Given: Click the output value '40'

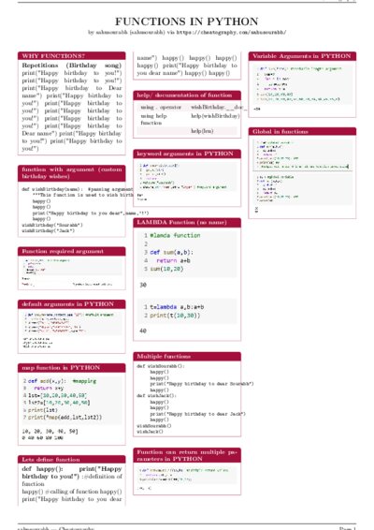Looking at the screenshot, I should pyautogui.click(x=143, y=331).
